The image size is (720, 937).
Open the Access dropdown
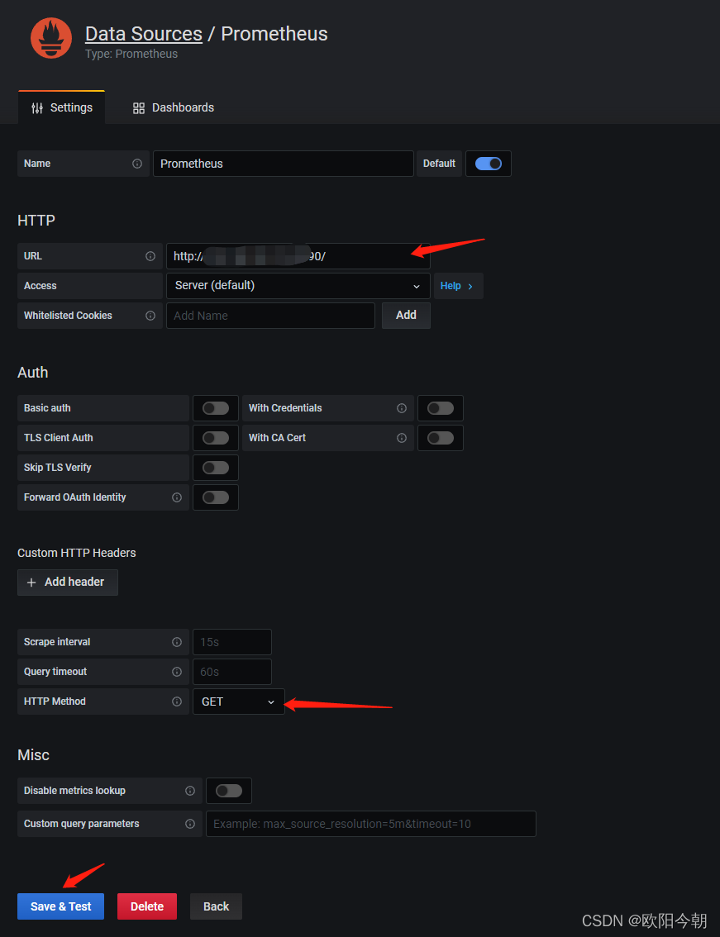[298, 286]
